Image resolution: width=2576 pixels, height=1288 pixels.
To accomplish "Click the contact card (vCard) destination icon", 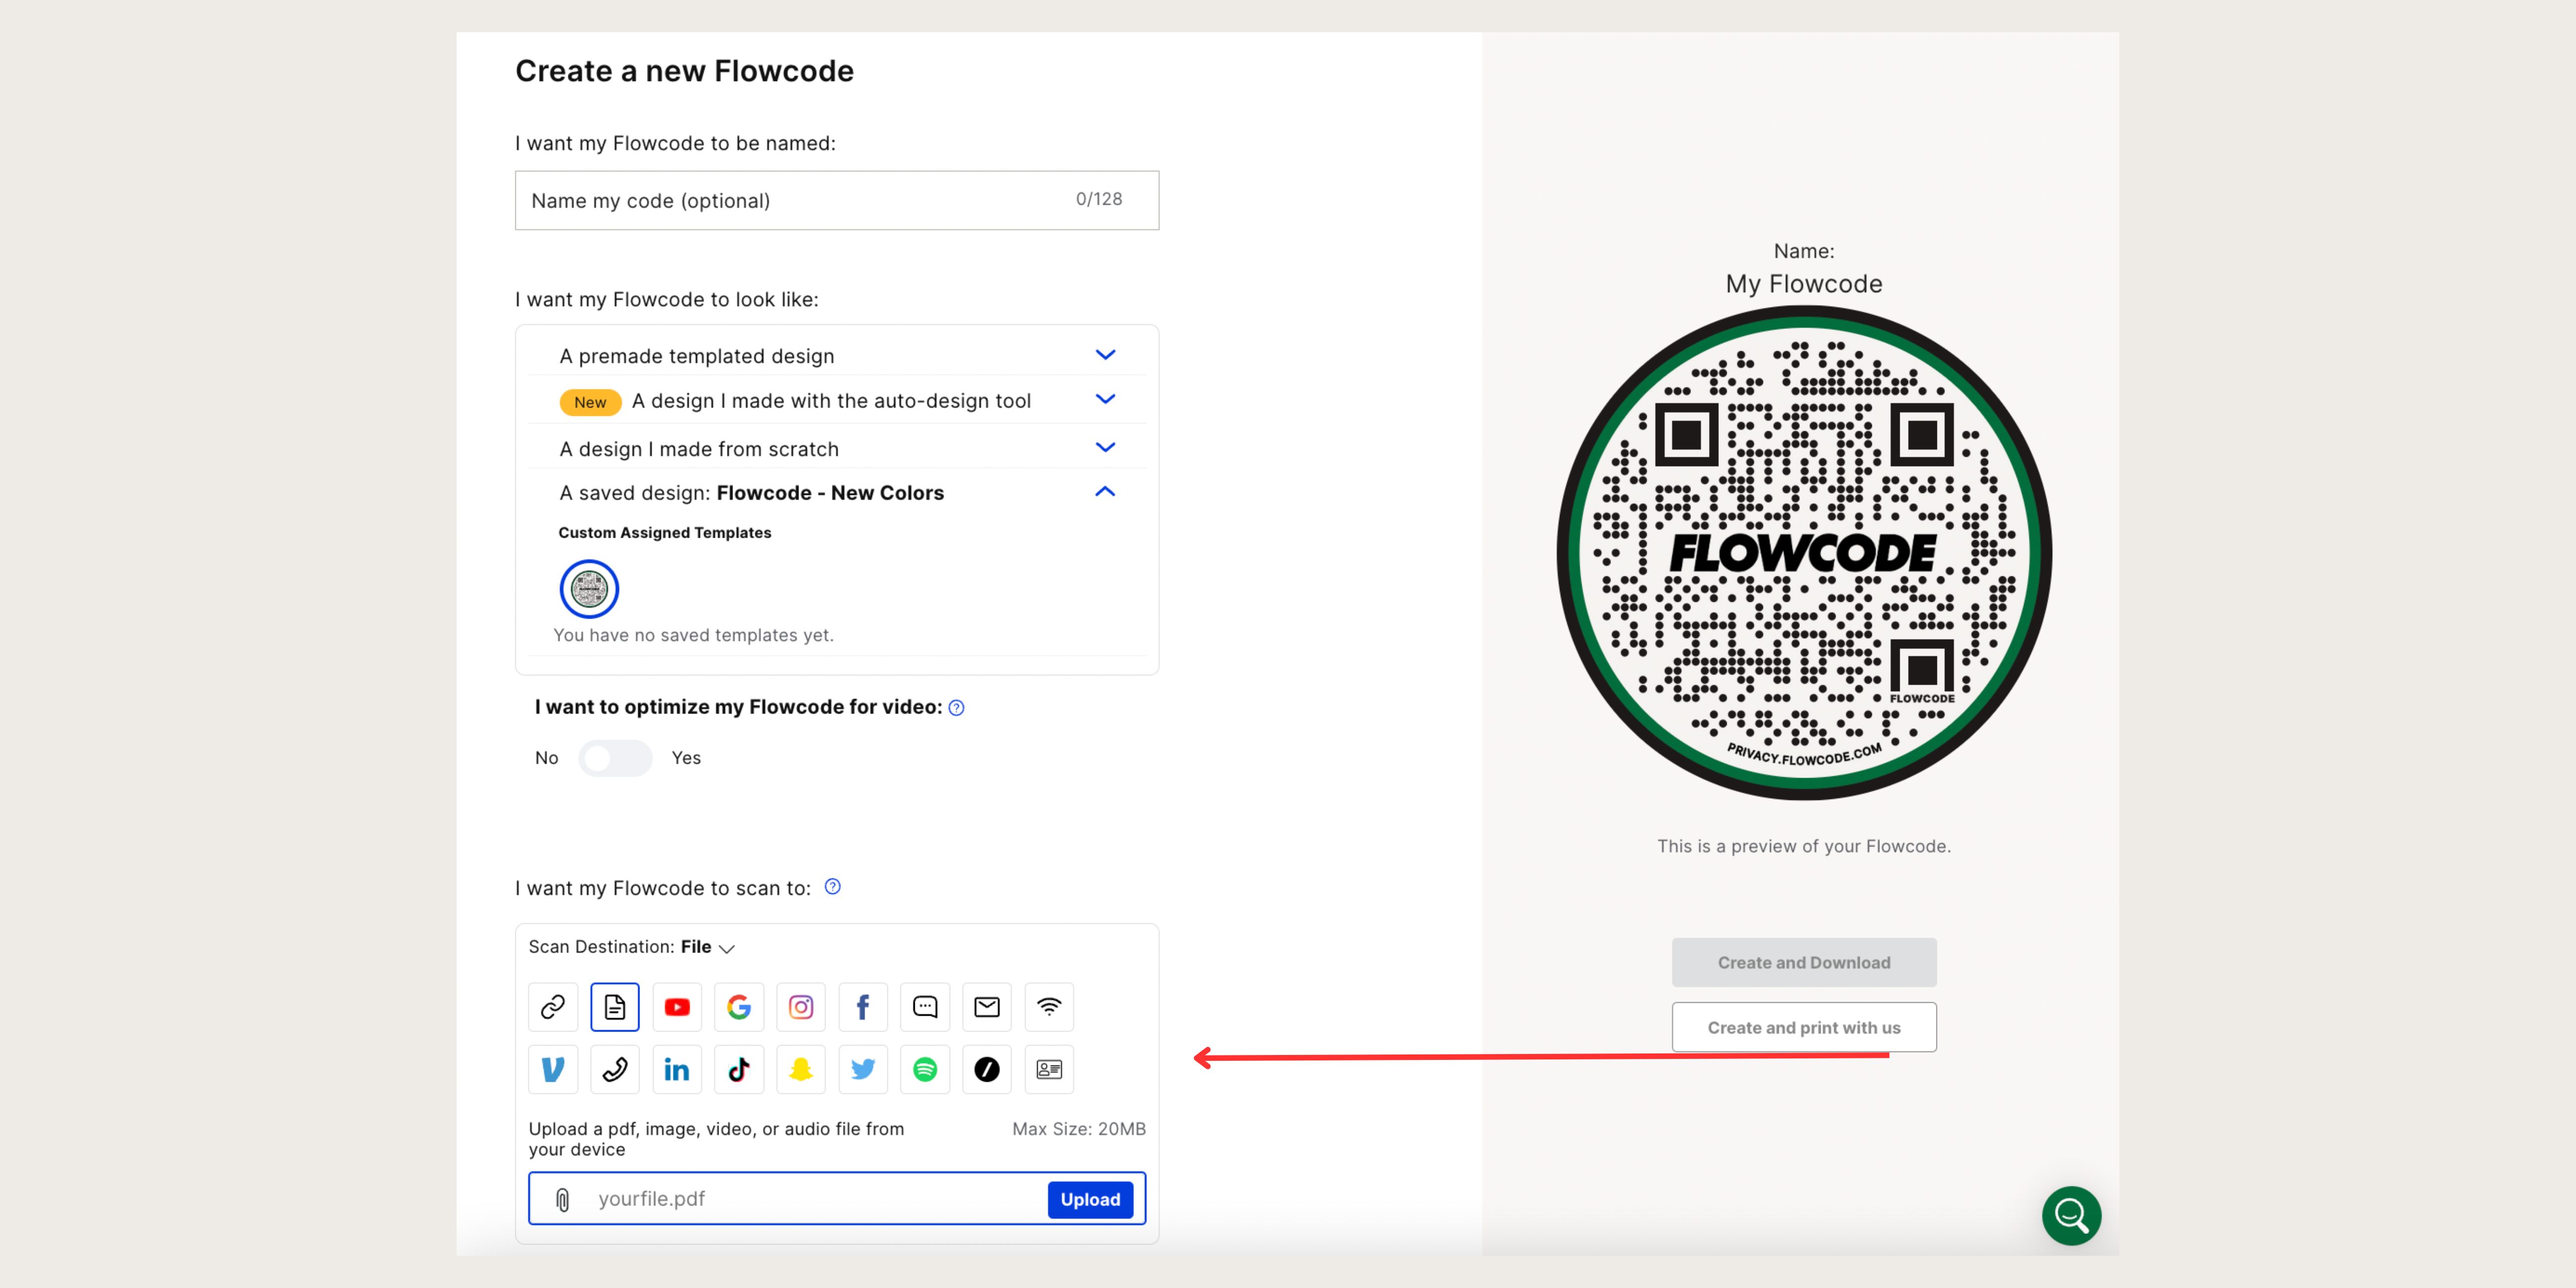I will pyautogui.click(x=1049, y=1069).
